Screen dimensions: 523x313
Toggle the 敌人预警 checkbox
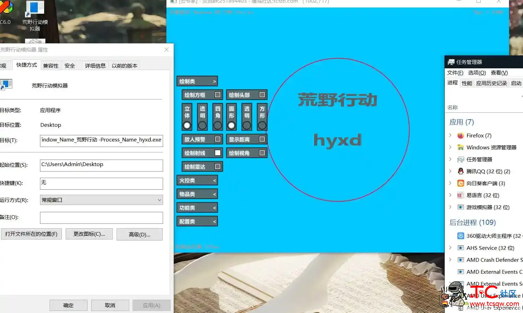218,139
